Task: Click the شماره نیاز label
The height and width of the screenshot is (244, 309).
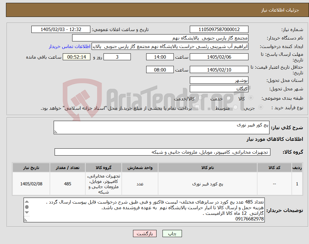Action: (x=292, y=29)
